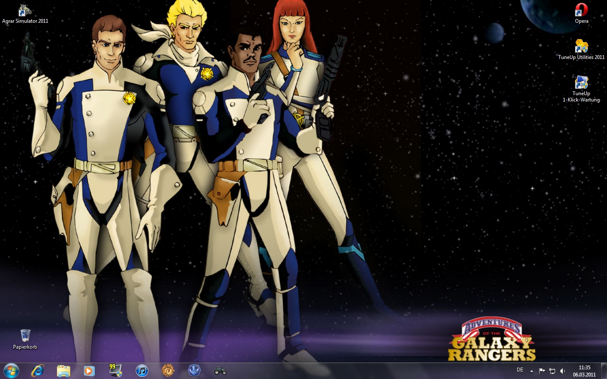The height and width of the screenshot is (379, 607).
Task: Select the Papierkorb recycle bin icon
Action: (25, 339)
